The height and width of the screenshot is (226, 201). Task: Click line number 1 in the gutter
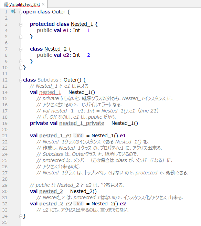(x=6, y=12)
